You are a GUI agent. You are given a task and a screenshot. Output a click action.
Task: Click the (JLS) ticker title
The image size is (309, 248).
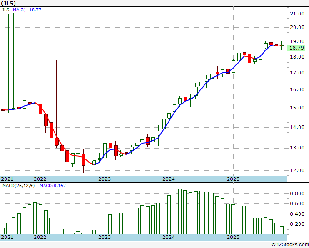click(9, 3)
